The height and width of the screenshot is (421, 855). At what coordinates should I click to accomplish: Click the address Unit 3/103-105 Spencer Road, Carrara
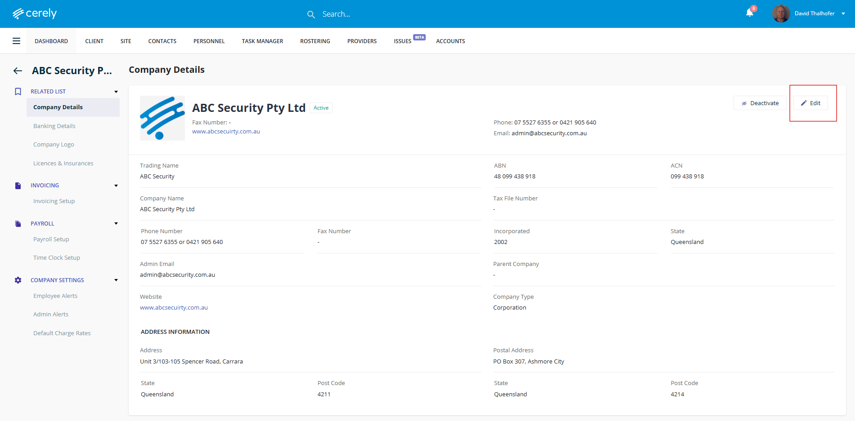coord(191,362)
